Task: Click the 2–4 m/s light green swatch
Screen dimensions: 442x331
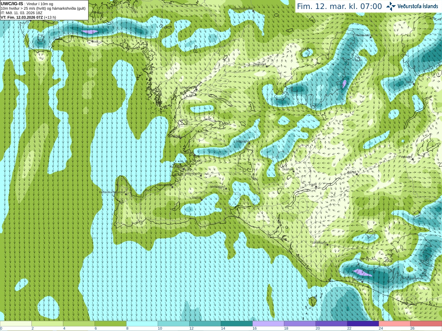Action: [47, 324]
